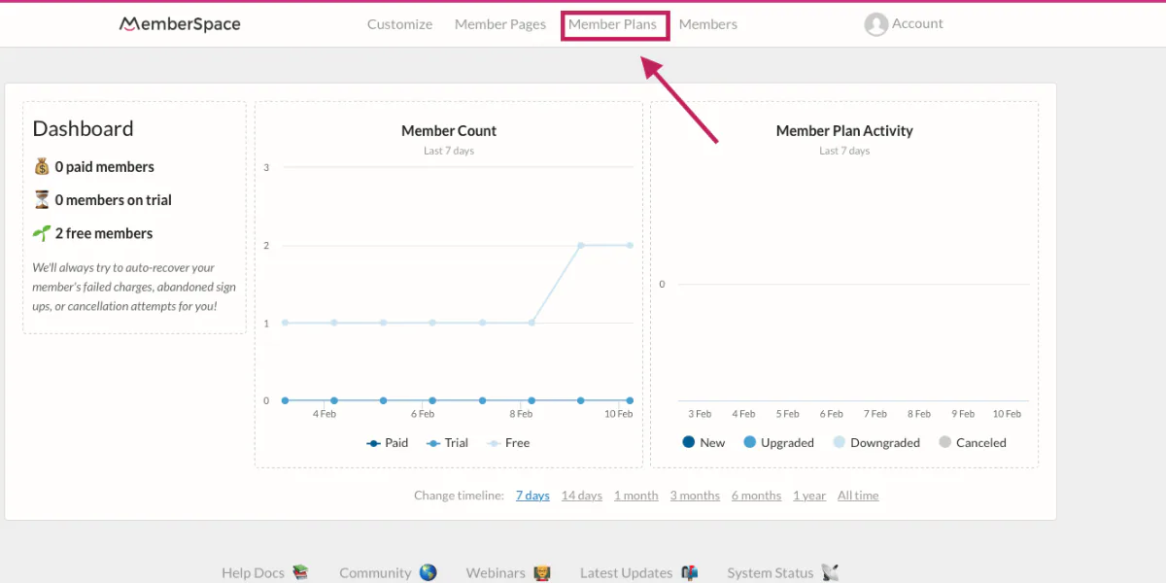The image size is (1166, 583).
Task: Change timeline to 1 month
Action: pyautogui.click(x=636, y=496)
